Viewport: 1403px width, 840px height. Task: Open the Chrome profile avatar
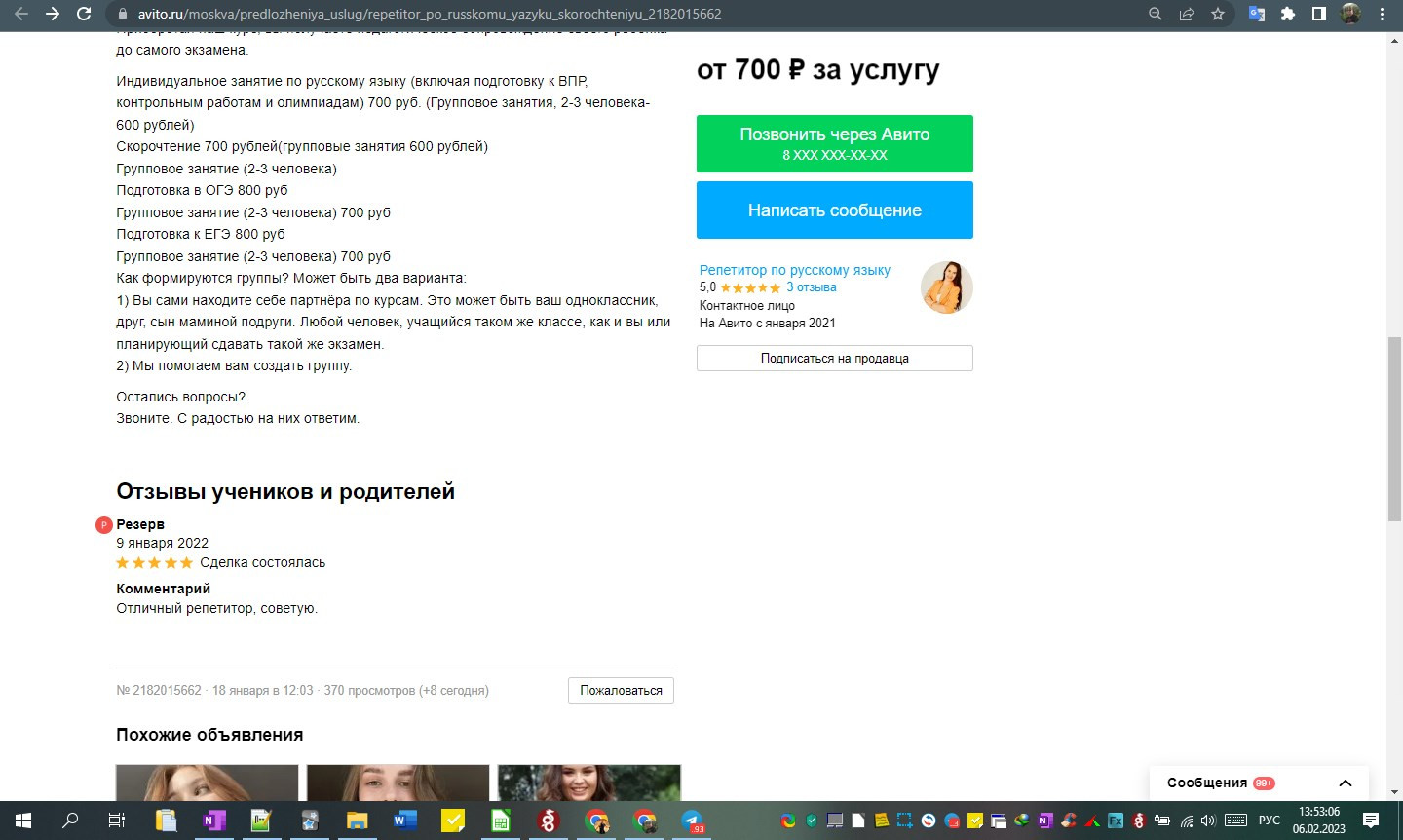(1350, 14)
